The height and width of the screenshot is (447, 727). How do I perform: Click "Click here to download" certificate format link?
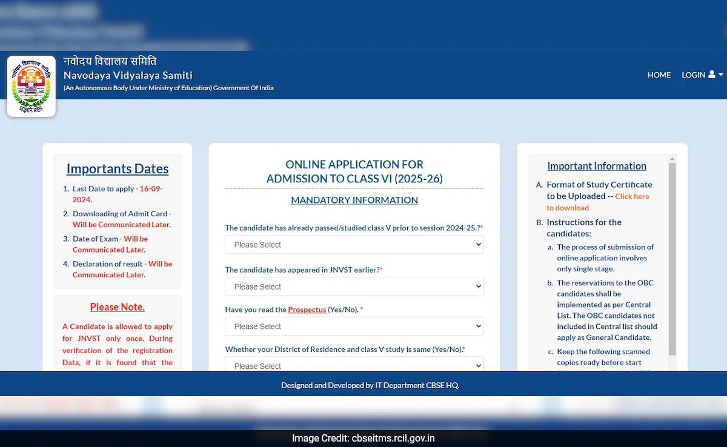click(632, 196)
